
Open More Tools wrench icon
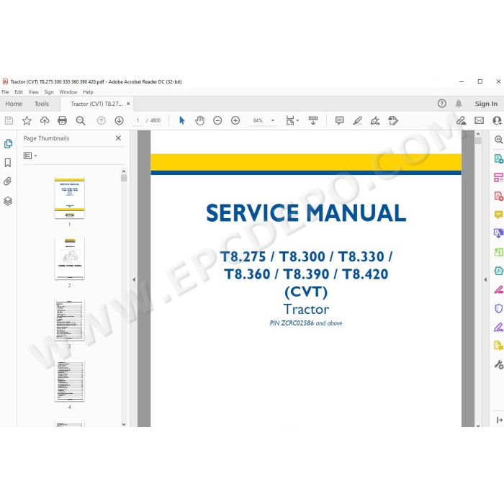pyautogui.click(x=498, y=364)
